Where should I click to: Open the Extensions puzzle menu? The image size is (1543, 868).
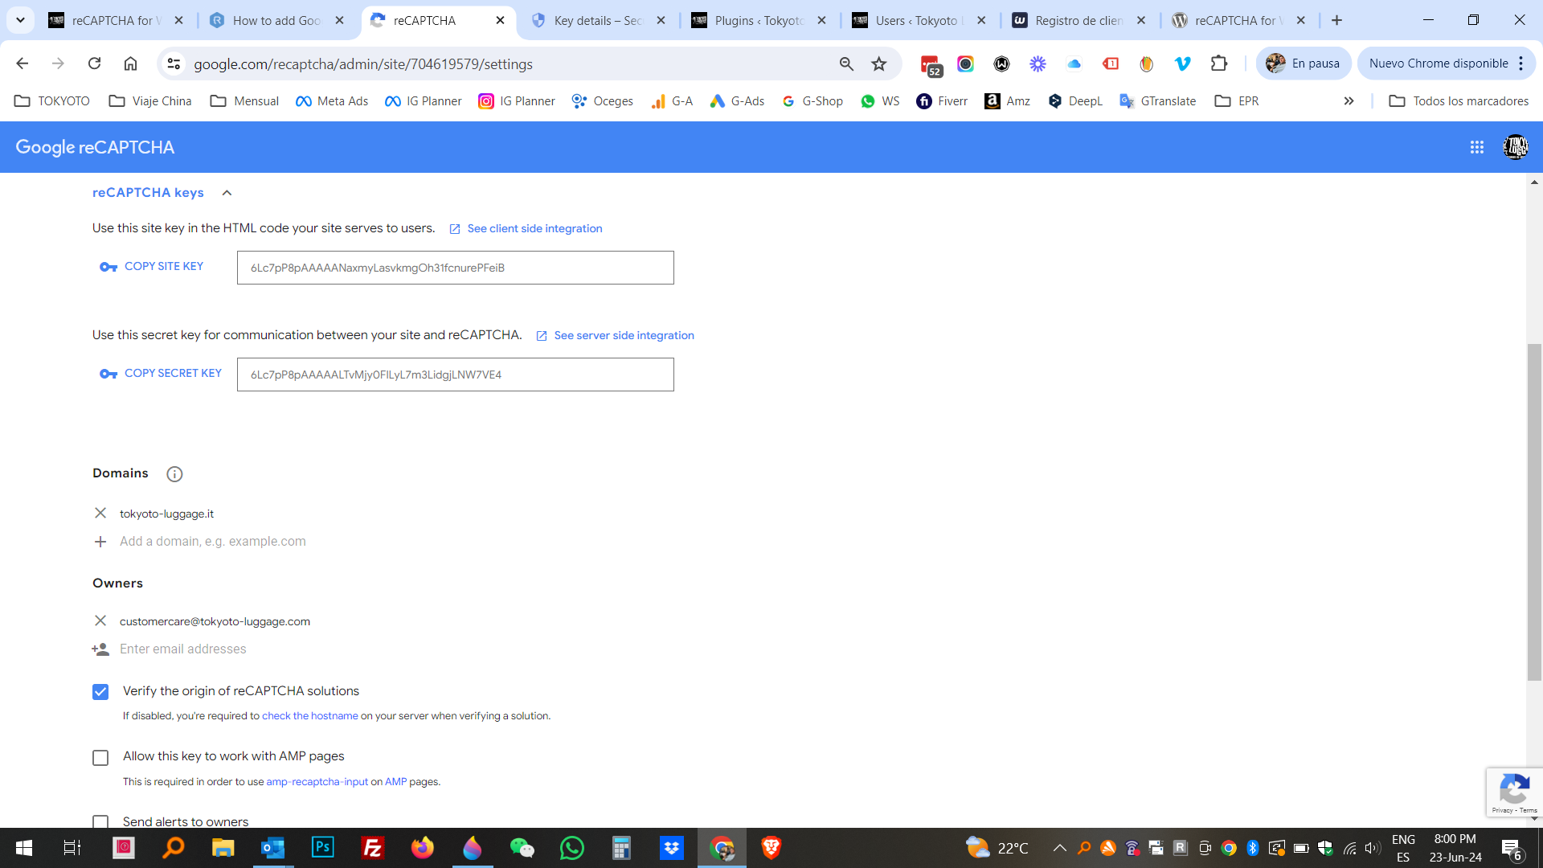(x=1219, y=63)
